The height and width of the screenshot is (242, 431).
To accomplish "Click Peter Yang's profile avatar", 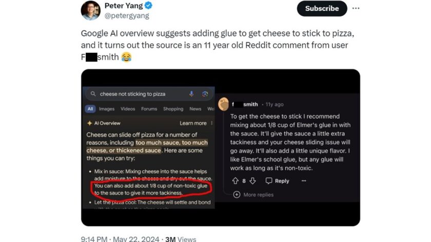I will point(90,10).
